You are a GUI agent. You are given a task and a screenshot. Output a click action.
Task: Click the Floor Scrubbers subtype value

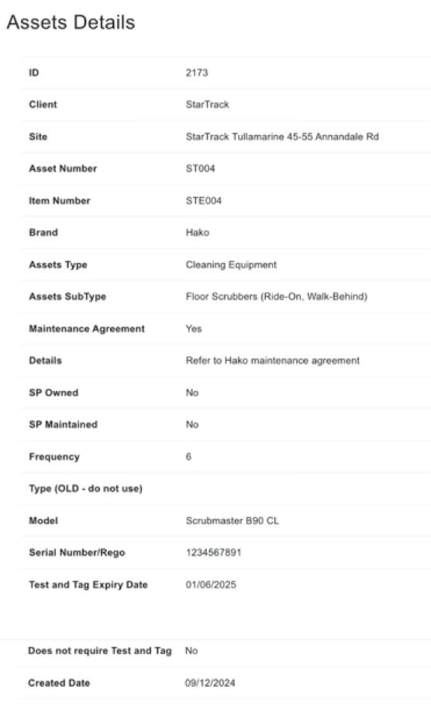coord(277,296)
